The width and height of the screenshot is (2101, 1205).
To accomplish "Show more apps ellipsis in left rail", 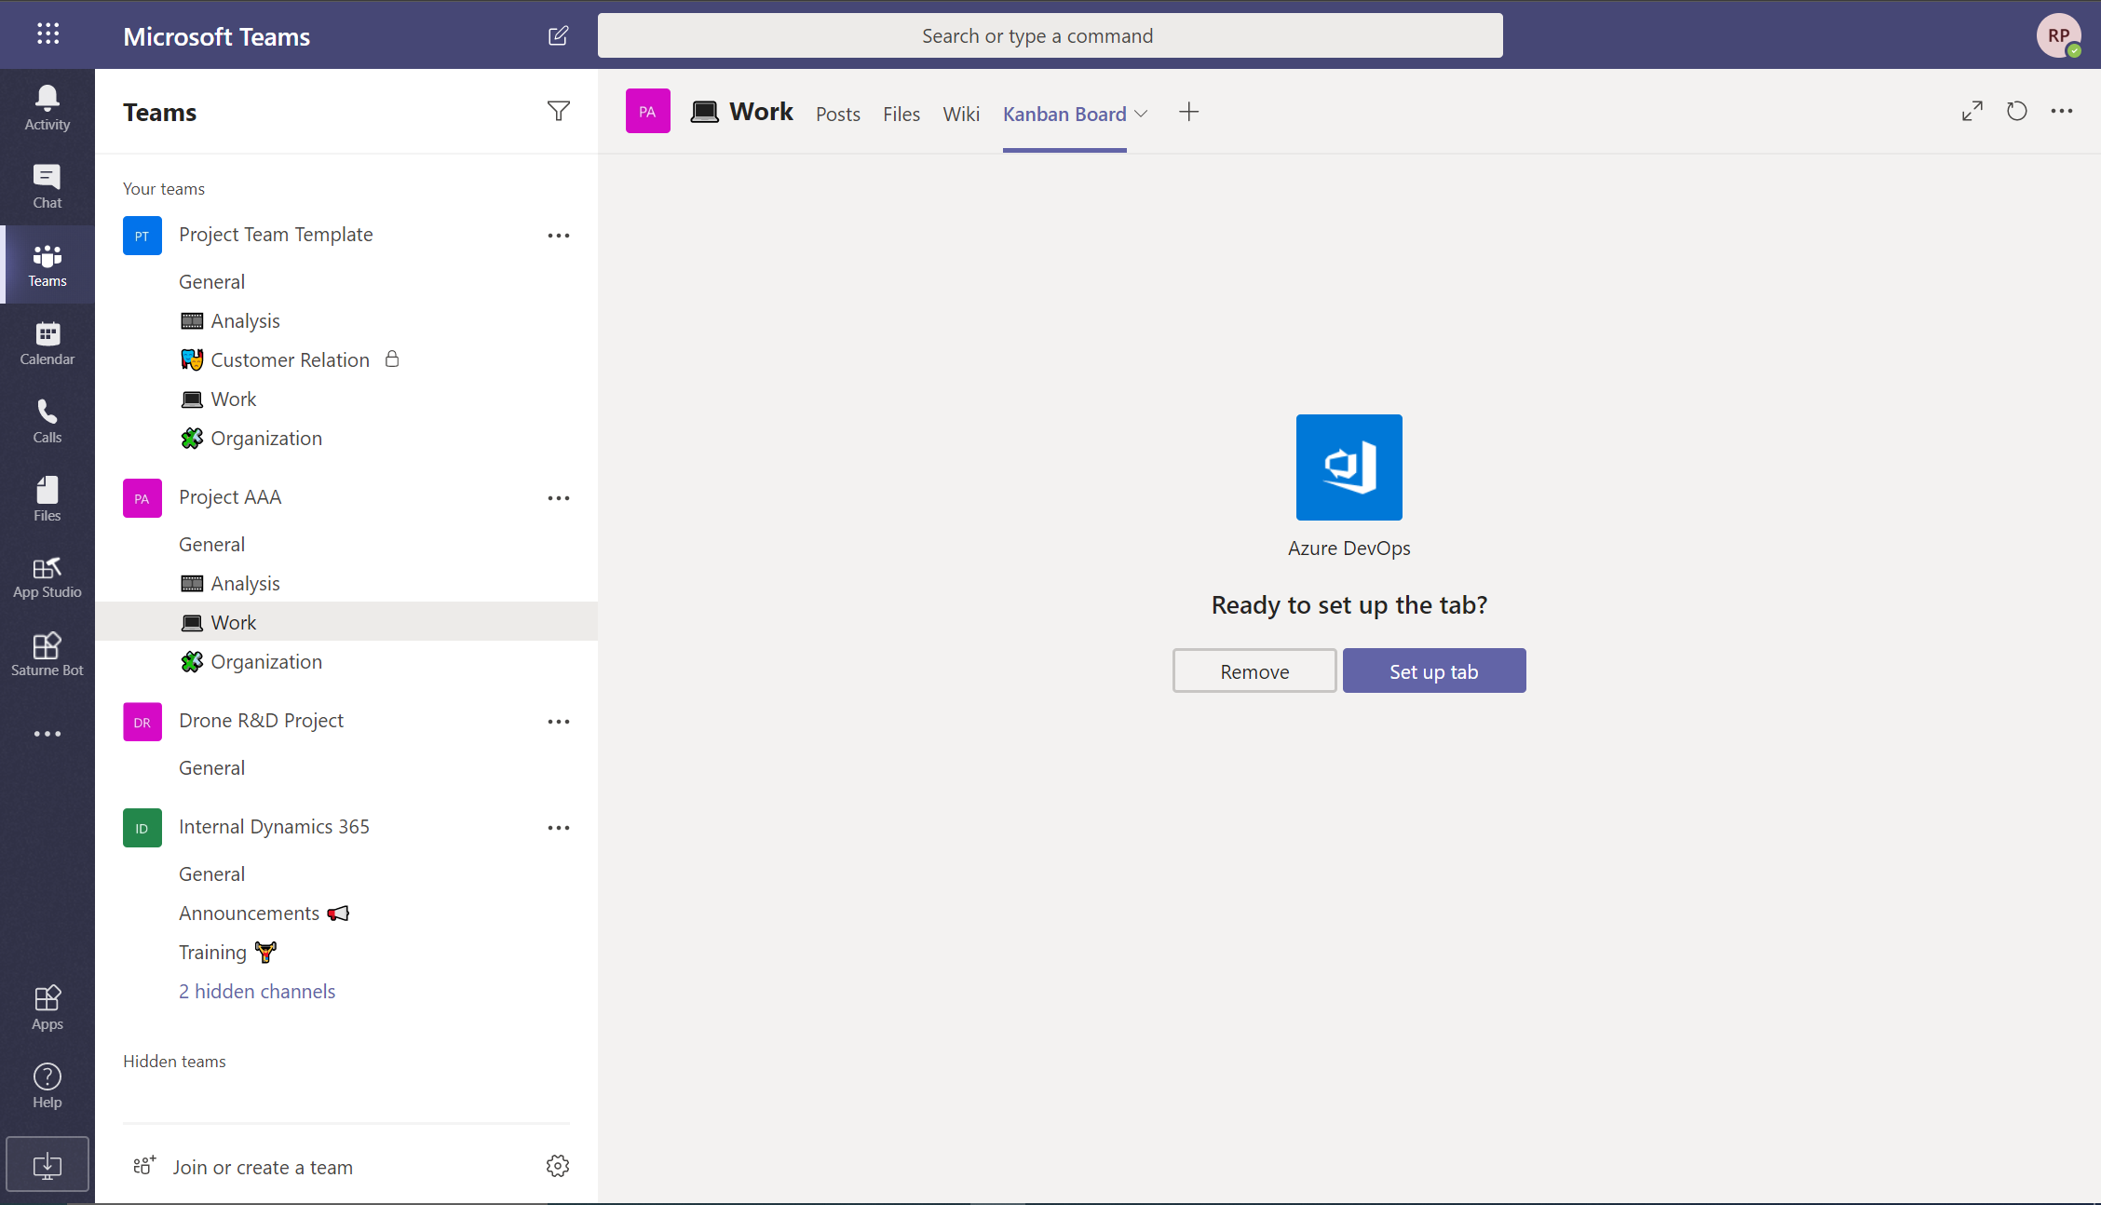I will coord(47,734).
